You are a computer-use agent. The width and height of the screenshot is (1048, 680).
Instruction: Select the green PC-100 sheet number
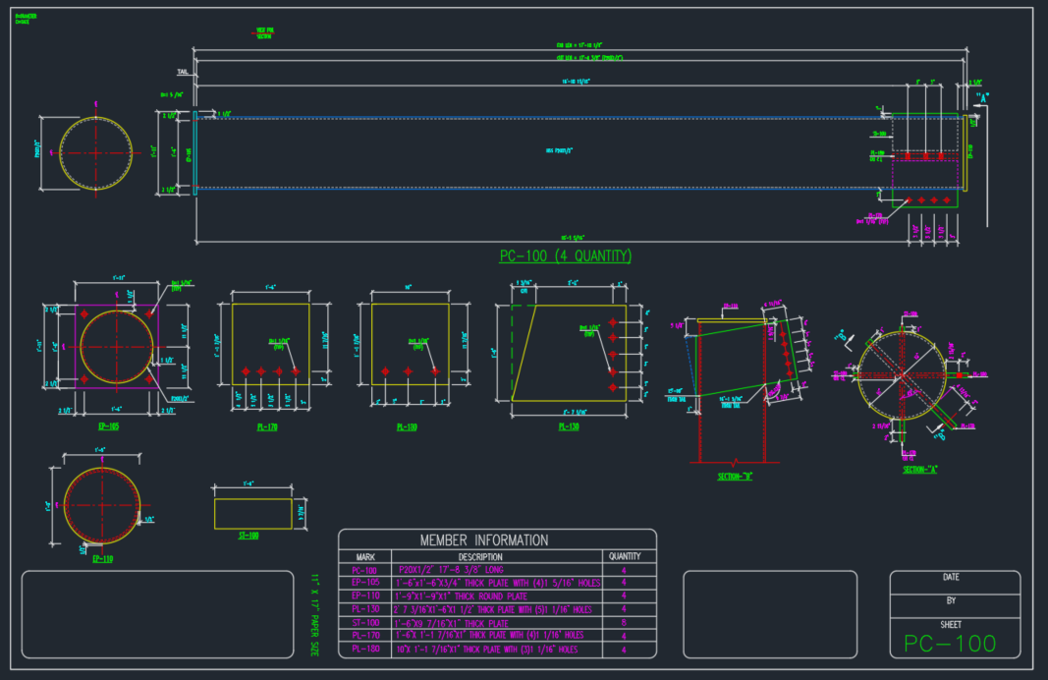950,644
